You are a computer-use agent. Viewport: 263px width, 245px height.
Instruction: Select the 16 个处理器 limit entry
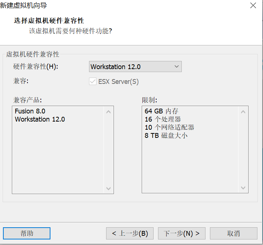click(x=163, y=119)
